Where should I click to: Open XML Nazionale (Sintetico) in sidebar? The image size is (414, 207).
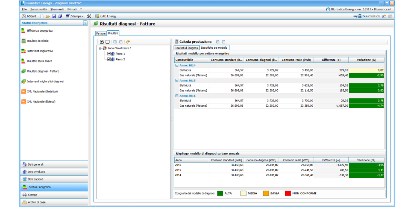42,91
